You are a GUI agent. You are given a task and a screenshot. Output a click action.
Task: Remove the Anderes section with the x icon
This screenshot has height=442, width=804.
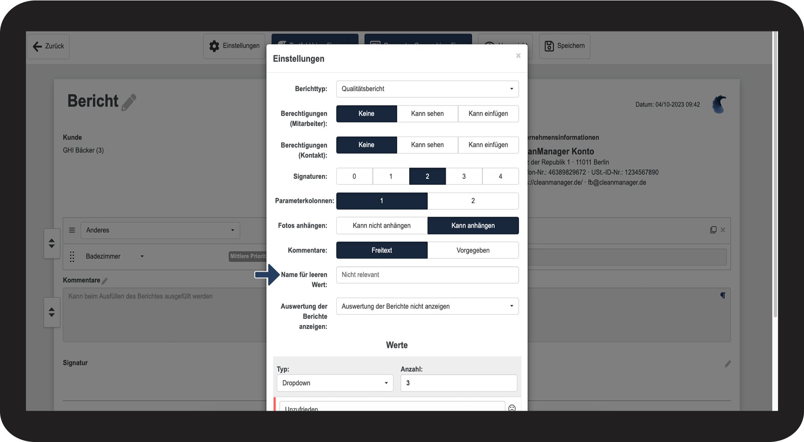pyautogui.click(x=723, y=230)
